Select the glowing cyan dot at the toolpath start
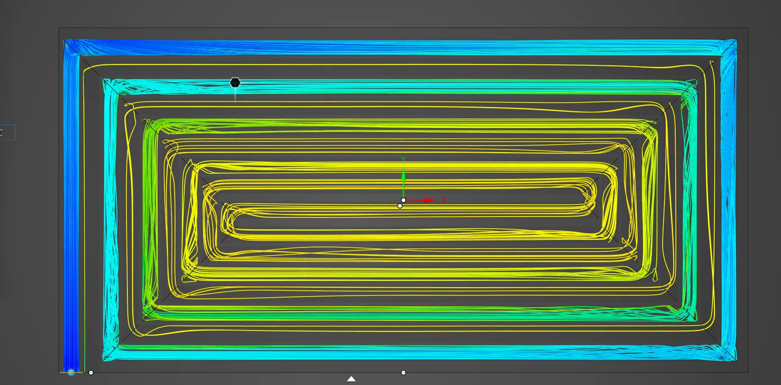 coord(71,372)
